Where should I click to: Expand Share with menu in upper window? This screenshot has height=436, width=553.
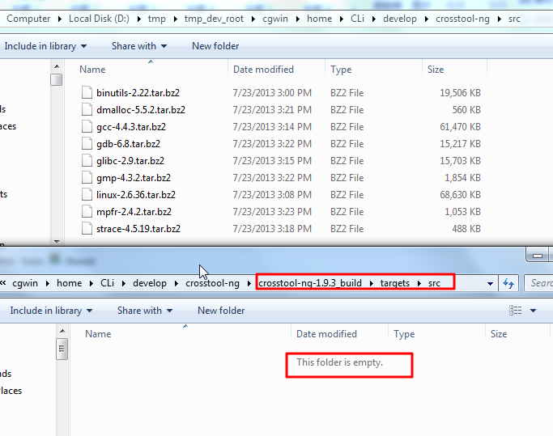(x=139, y=46)
